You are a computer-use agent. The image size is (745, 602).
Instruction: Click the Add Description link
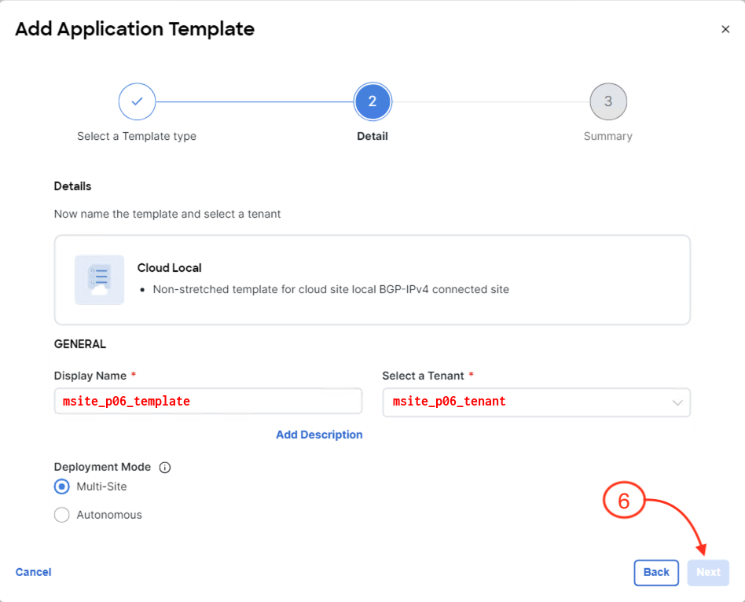[319, 435]
